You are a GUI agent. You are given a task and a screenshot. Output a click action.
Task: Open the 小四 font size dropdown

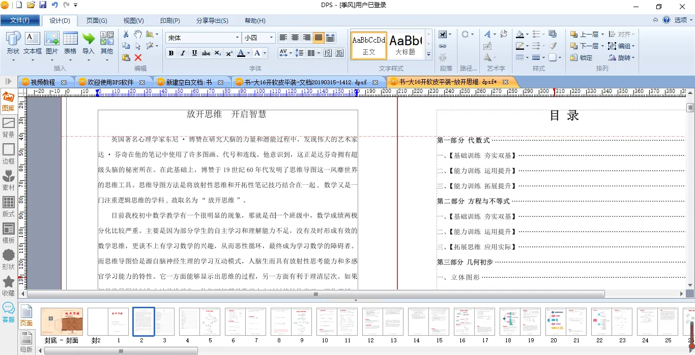click(x=271, y=38)
